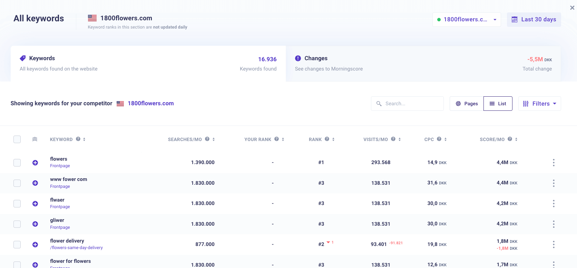Open the three-dot menu for the gliwer row
The height and width of the screenshot is (268, 577).
554,224
